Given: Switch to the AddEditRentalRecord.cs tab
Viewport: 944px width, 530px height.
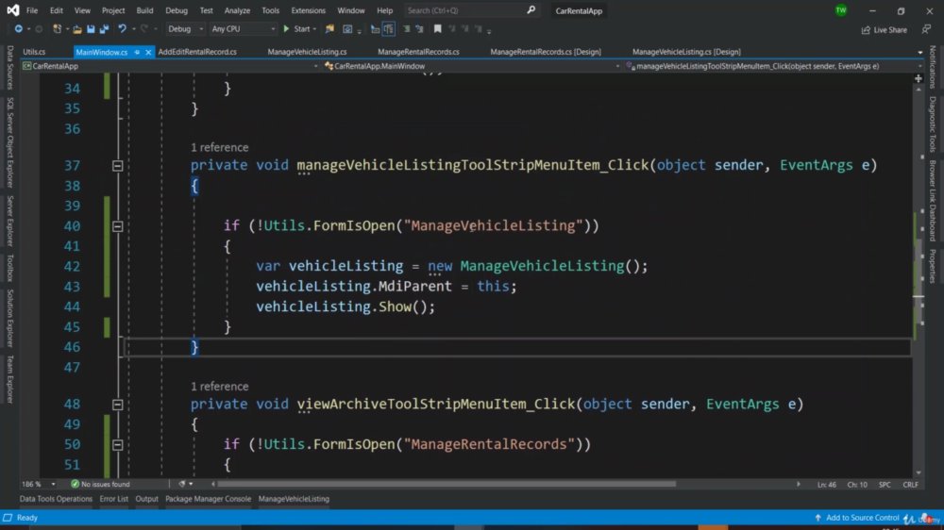Looking at the screenshot, I should coord(197,52).
